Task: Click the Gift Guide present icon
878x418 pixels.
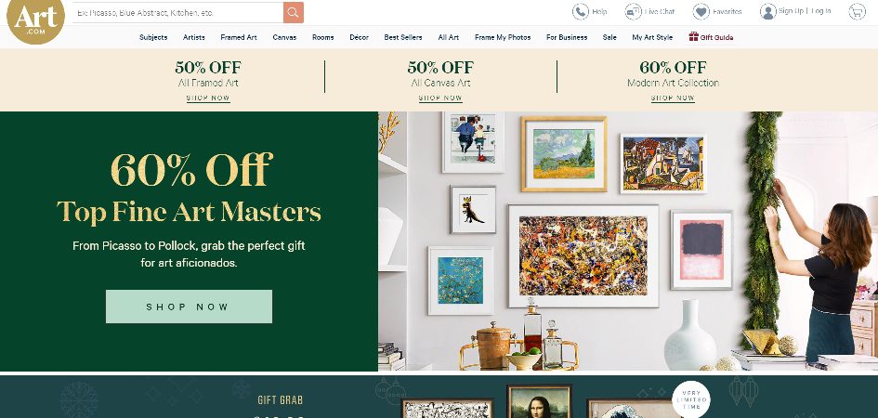Action: pos(693,37)
